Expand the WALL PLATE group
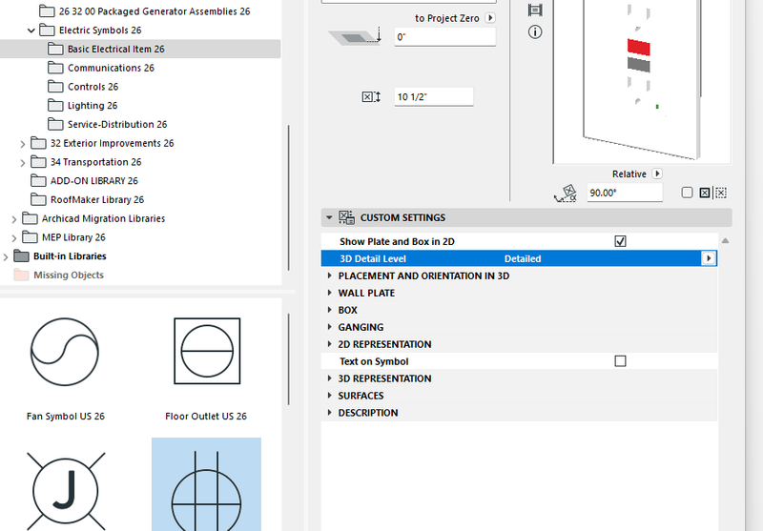Screen dimensions: 763x531 [329, 293]
